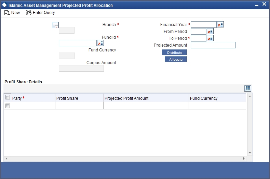The width and height of the screenshot is (270, 179).
Task: Click the first row Profit Share cell
Action: pyautogui.click(x=79, y=106)
